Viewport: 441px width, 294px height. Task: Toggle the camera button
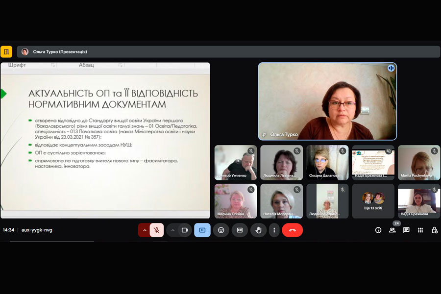pos(185,230)
